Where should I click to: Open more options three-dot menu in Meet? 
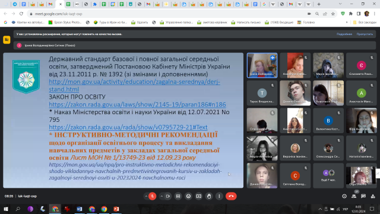219,196
